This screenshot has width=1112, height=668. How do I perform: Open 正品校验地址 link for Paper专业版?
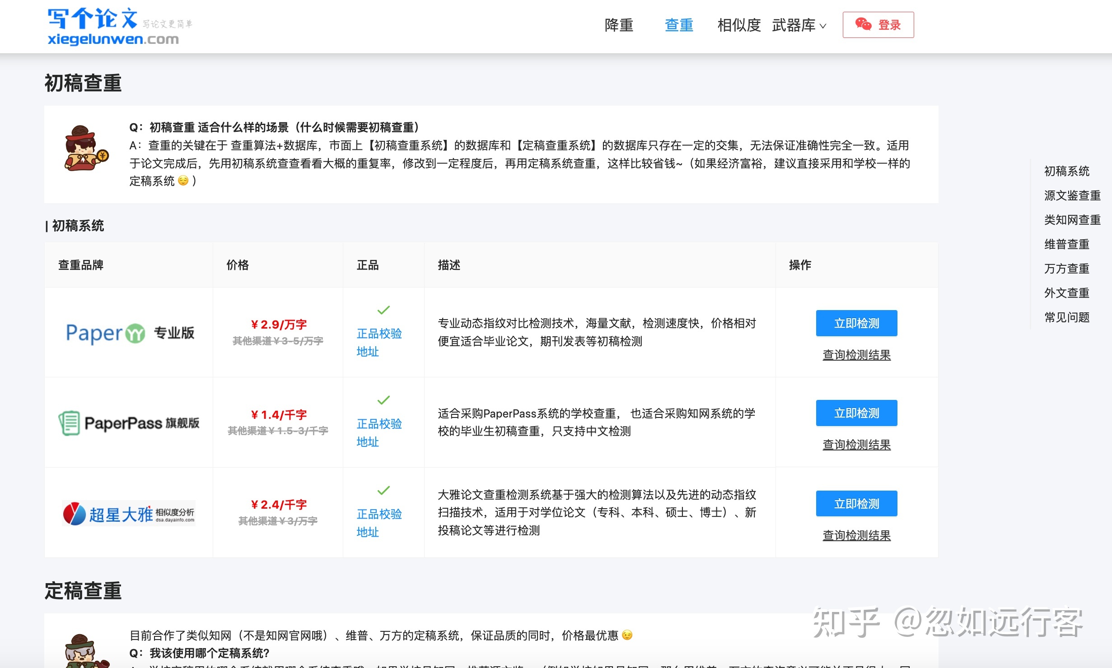(379, 343)
